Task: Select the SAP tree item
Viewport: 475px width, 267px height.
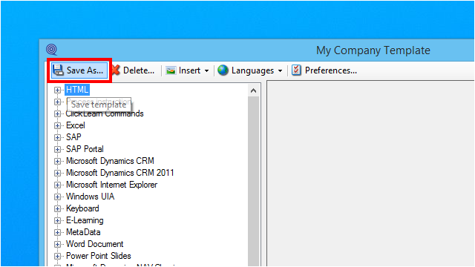Action: pyautogui.click(x=73, y=137)
